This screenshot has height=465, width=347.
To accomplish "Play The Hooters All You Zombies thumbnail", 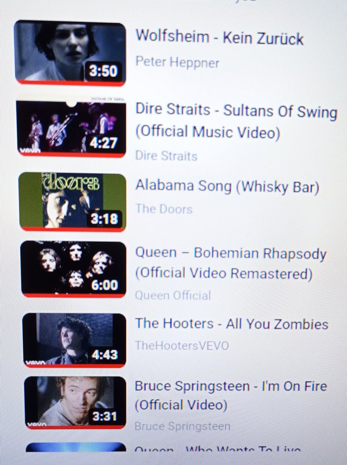I will pyautogui.click(x=75, y=341).
